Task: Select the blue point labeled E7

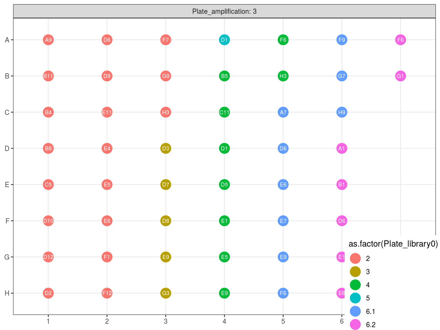Action: pos(283,221)
